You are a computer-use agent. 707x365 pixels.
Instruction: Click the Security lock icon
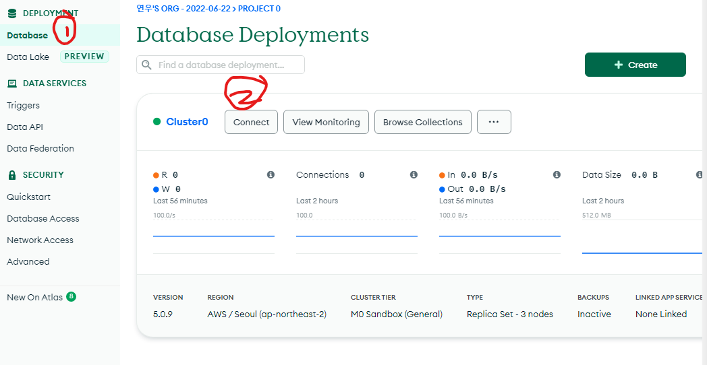click(x=12, y=175)
